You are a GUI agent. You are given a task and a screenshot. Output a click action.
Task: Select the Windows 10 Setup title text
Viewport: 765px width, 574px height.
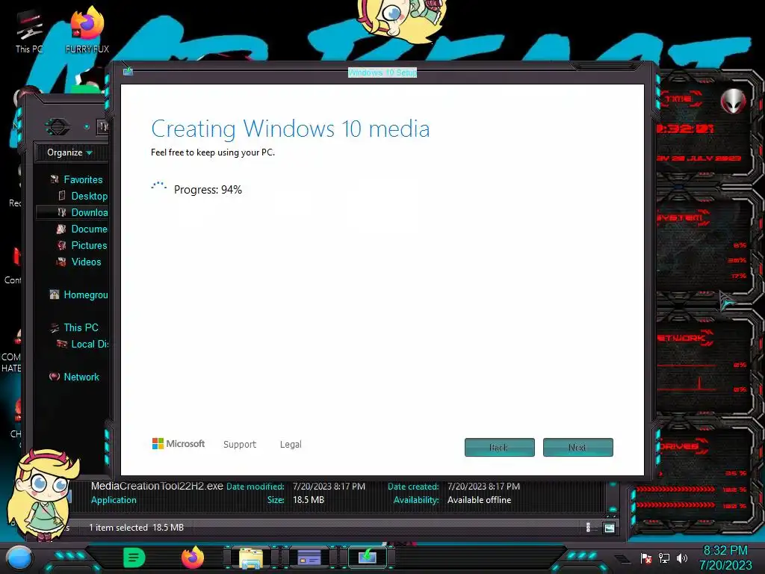(x=382, y=72)
